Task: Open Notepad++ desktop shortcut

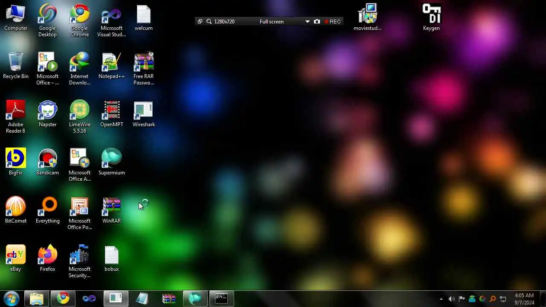Action: point(111,66)
